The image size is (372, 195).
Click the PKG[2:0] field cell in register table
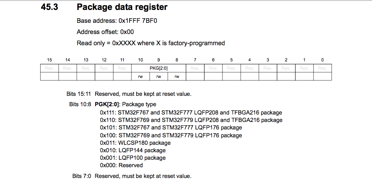[x=159, y=68]
